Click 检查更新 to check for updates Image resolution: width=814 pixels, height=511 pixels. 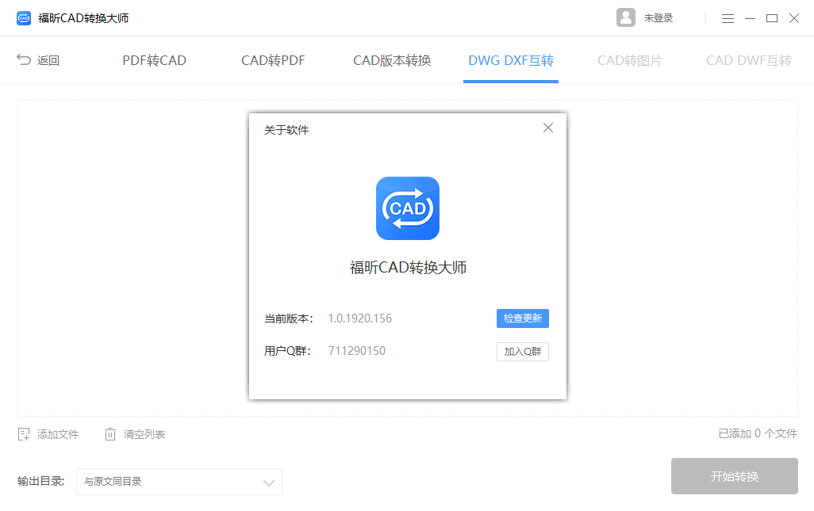[522, 318]
